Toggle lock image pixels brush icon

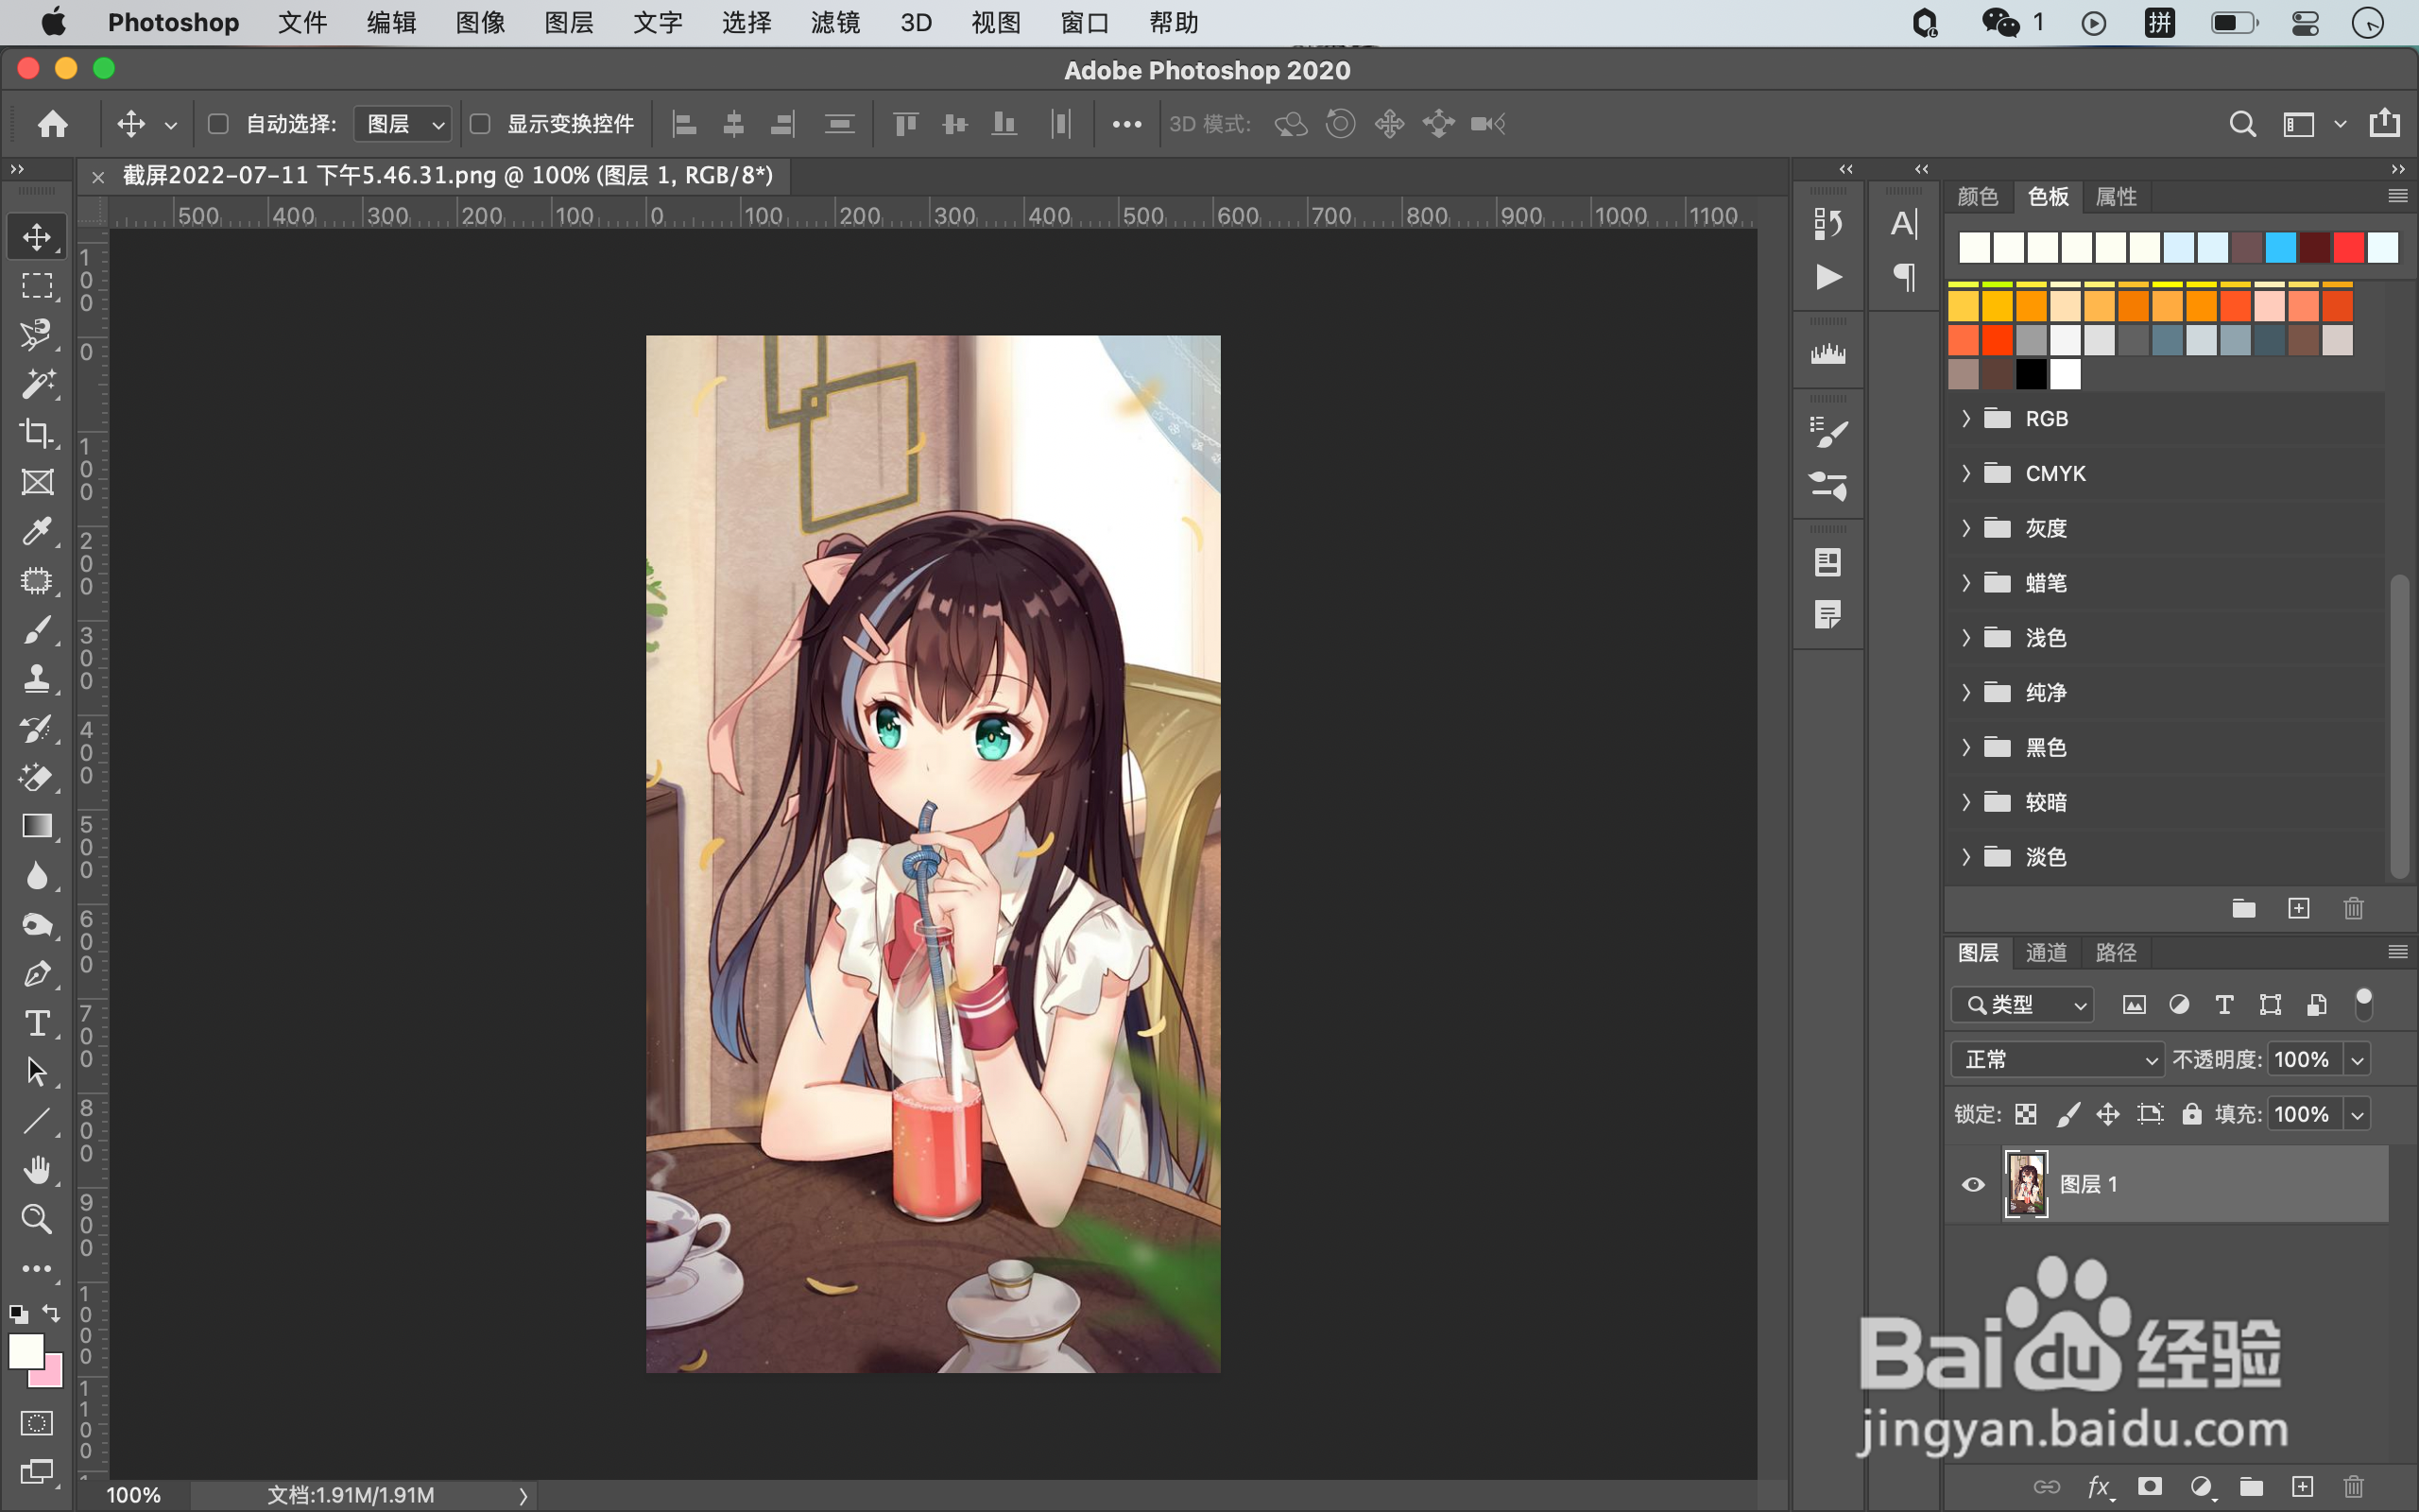coord(2068,1114)
